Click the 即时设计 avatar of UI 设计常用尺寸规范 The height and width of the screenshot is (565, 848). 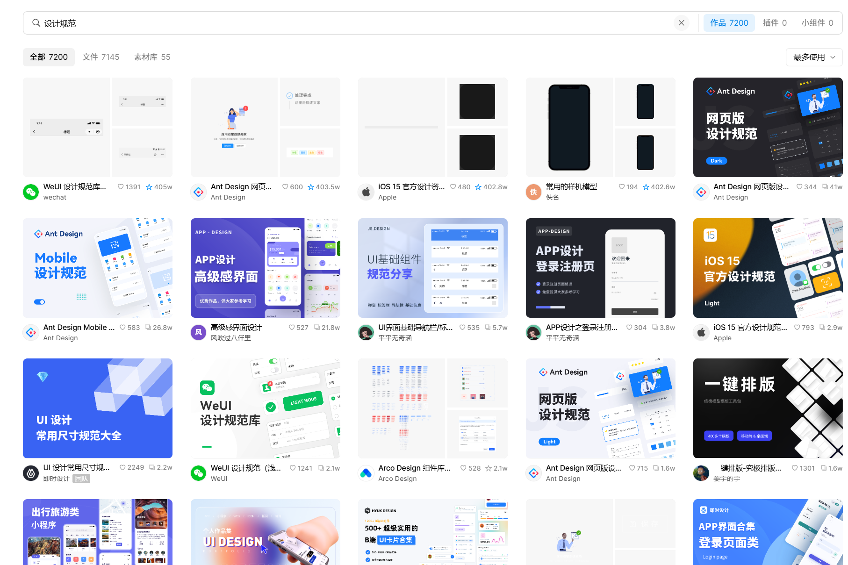[31, 473]
